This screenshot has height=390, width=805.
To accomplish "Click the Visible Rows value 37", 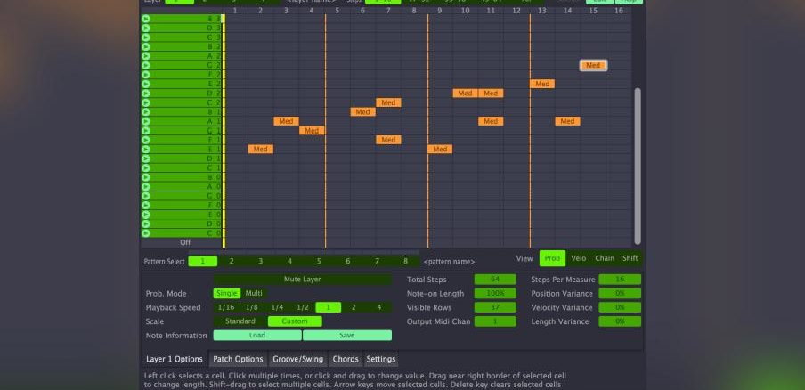I will 495,307.
